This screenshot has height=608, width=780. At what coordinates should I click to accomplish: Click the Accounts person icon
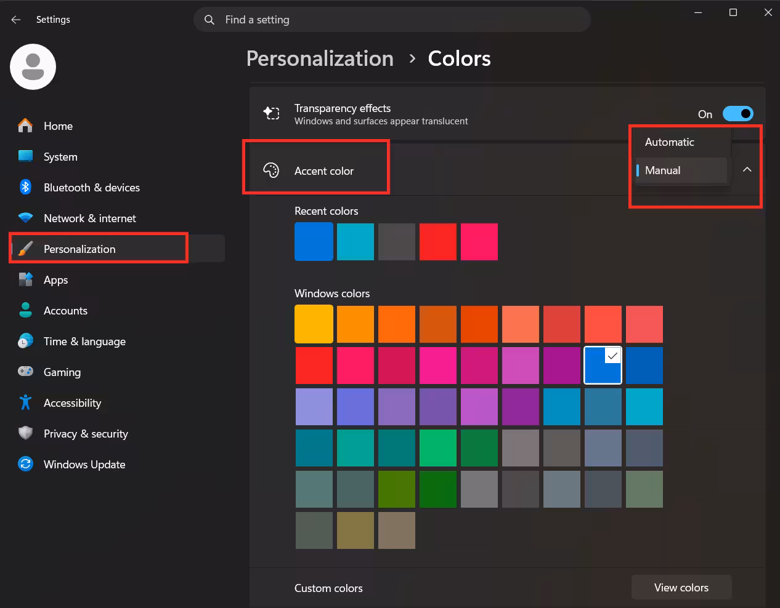coord(25,310)
